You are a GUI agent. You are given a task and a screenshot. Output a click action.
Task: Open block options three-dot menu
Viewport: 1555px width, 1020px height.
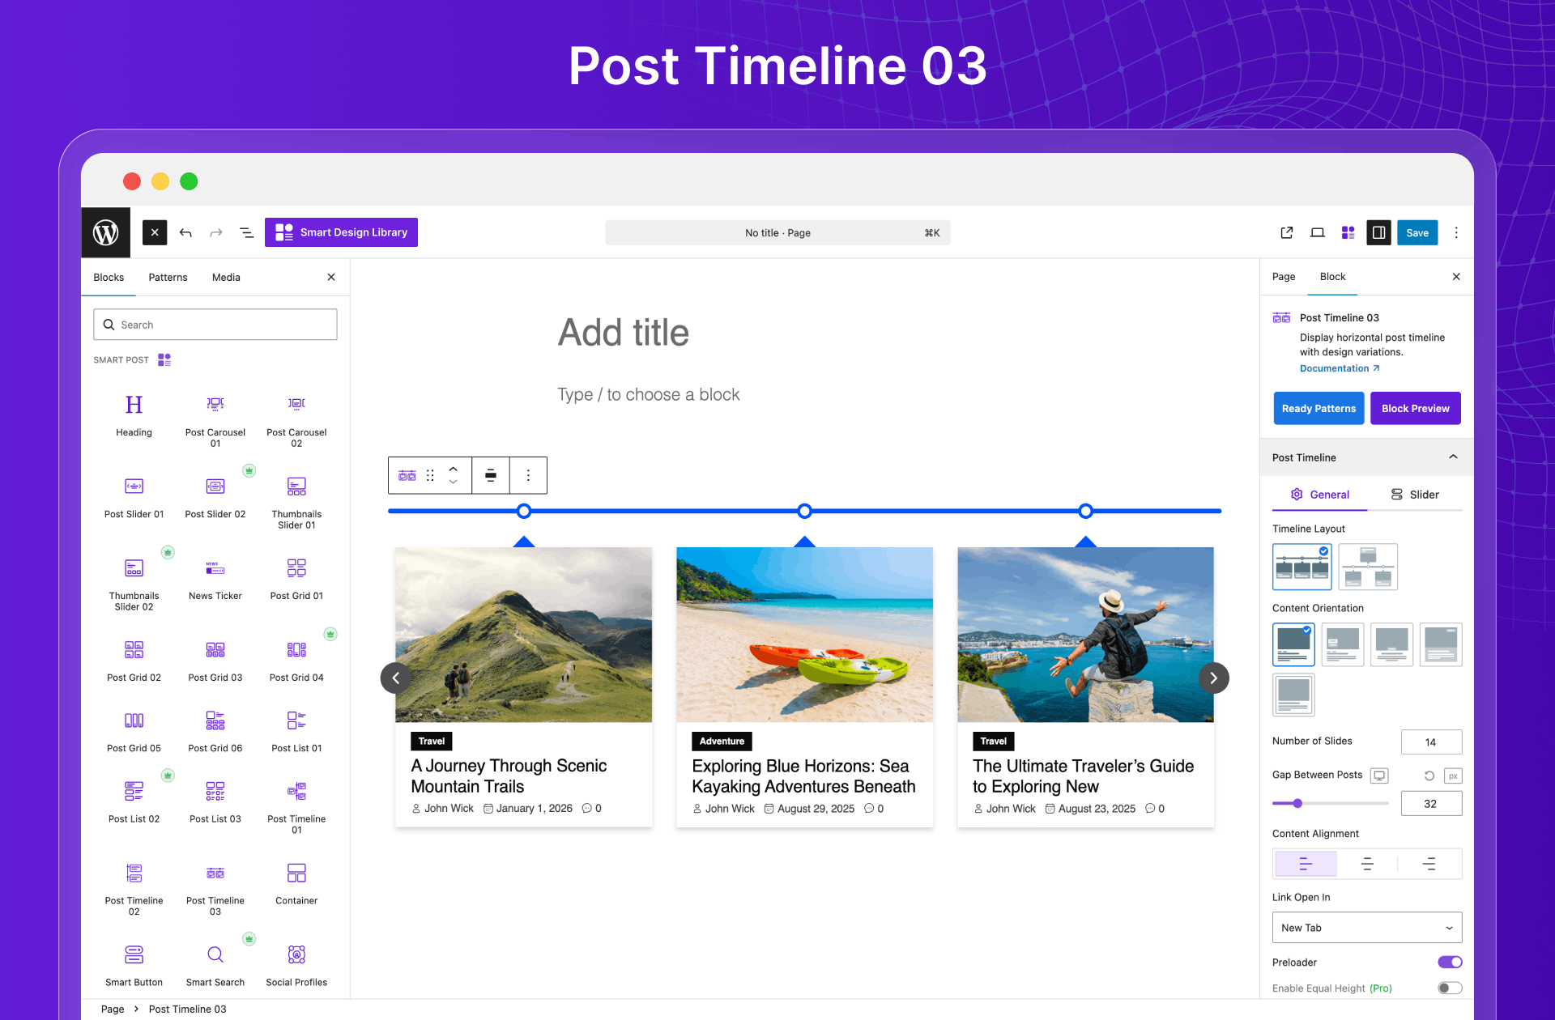(x=528, y=476)
